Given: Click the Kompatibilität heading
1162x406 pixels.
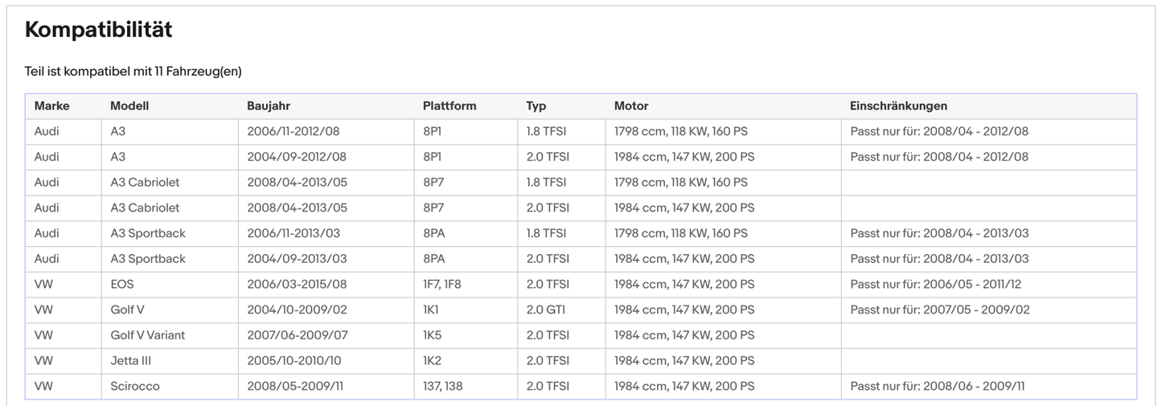Looking at the screenshot, I should coord(98,31).
